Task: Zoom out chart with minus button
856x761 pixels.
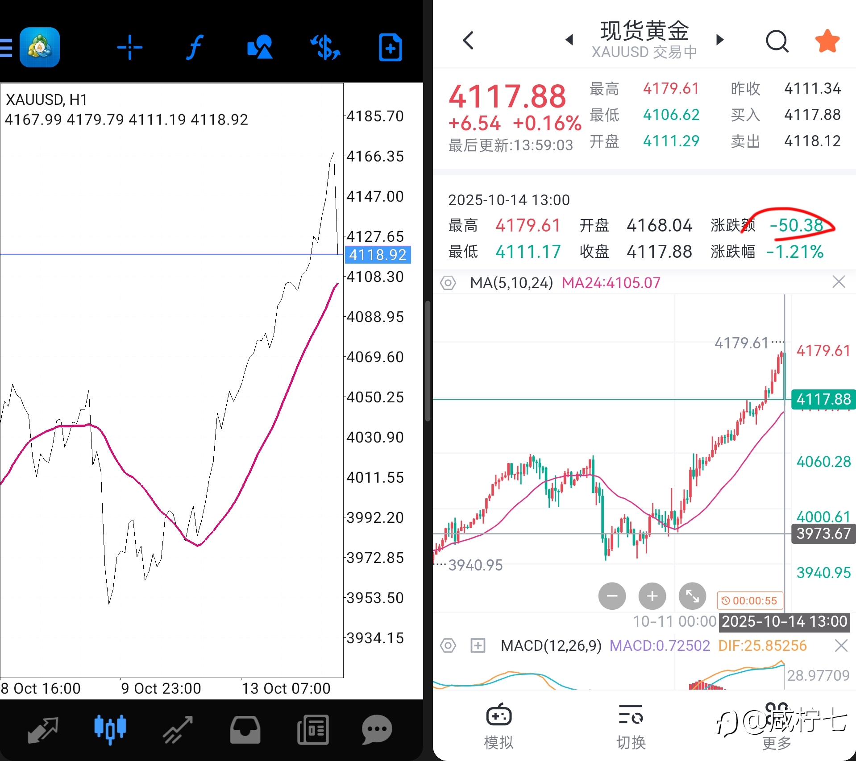Action: pyautogui.click(x=612, y=596)
